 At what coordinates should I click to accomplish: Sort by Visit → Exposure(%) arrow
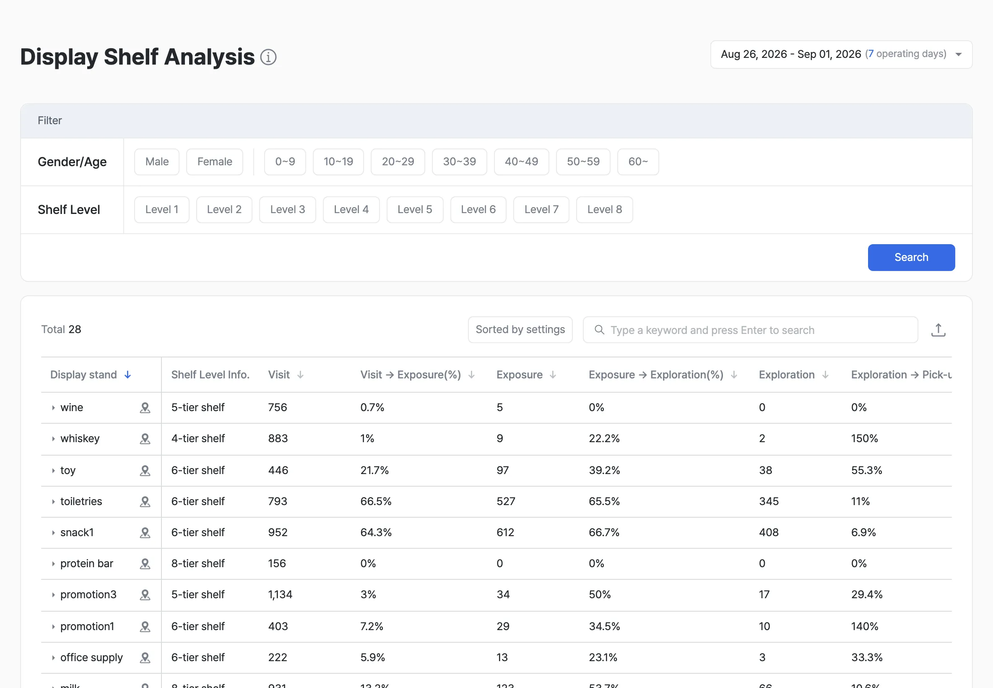(471, 375)
